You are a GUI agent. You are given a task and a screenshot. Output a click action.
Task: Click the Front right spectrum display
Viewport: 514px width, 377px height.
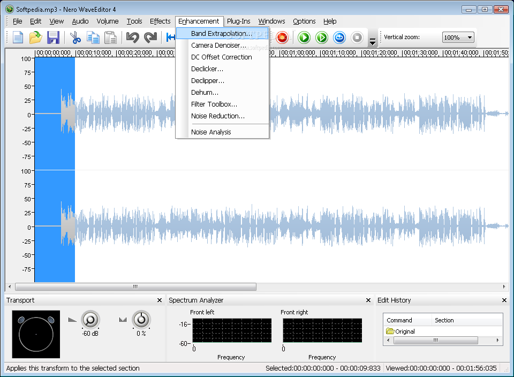point(322,330)
